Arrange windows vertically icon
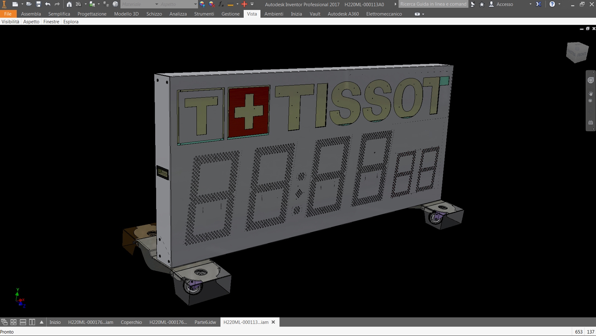The image size is (596, 336). [x=32, y=322]
